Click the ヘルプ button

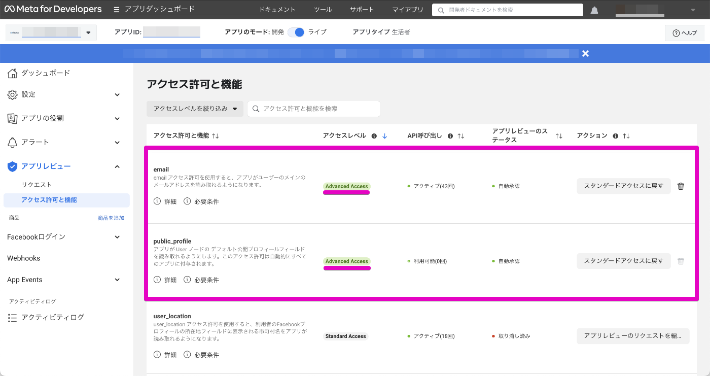(685, 33)
